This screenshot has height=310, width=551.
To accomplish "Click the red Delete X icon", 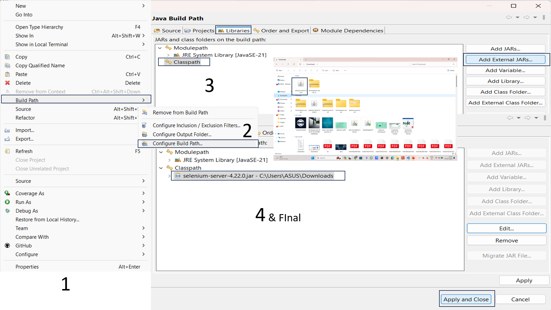I will pos(7,83).
